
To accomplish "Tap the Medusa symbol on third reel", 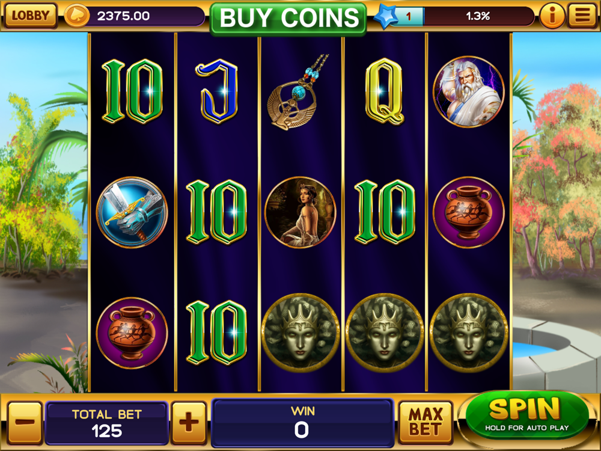I will tap(300, 333).
